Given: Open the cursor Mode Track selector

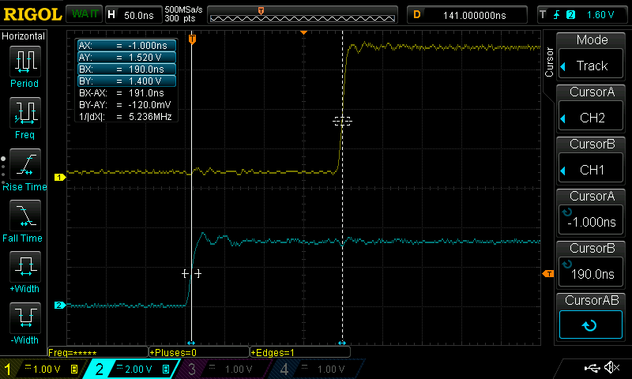Looking at the screenshot, I should tap(592, 57).
